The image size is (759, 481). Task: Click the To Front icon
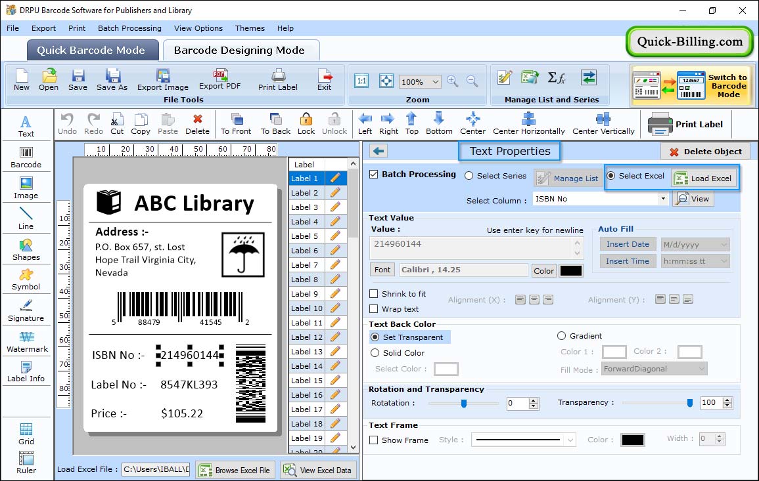tap(236, 124)
